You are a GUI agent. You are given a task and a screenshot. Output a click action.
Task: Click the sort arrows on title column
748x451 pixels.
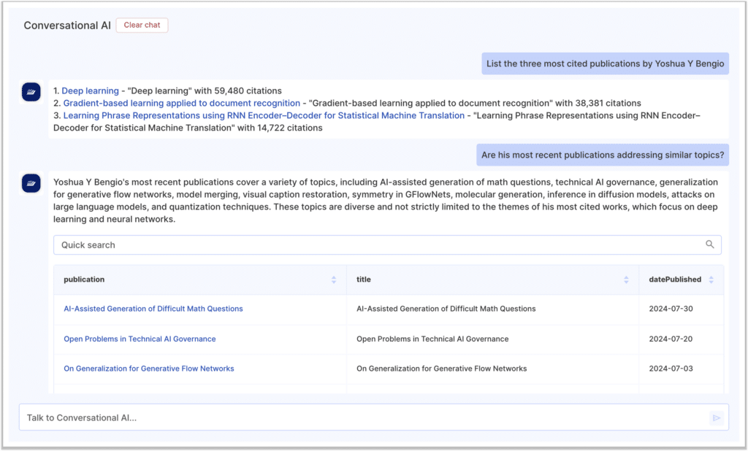point(626,280)
